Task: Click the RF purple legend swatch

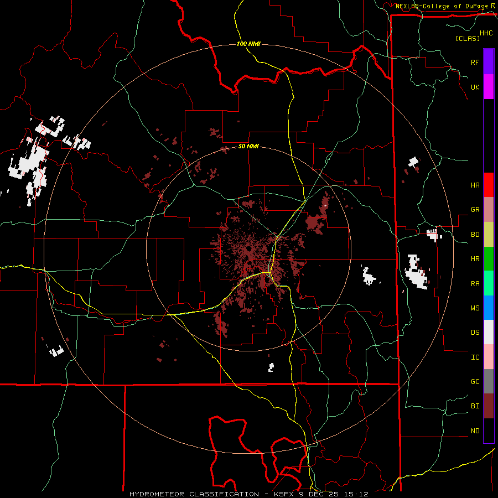Action: pyautogui.click(x=489, y=62)
